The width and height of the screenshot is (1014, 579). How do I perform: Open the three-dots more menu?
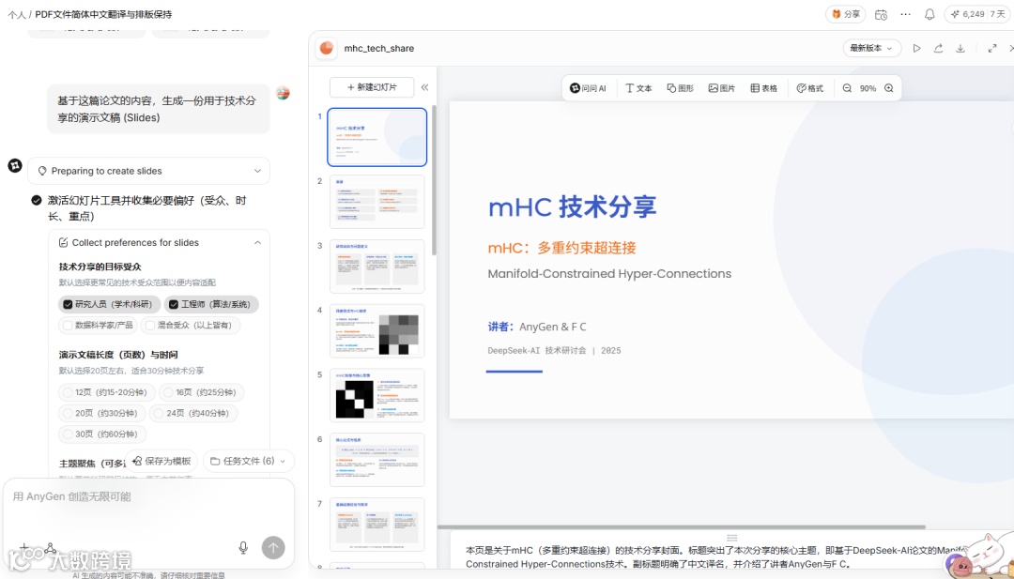click(x=905, y=14)
